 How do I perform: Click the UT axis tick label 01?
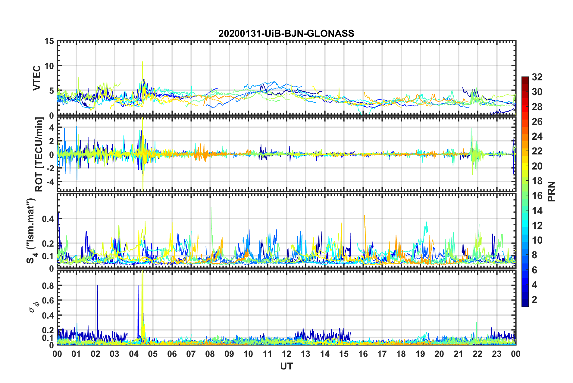pos(76,354)
